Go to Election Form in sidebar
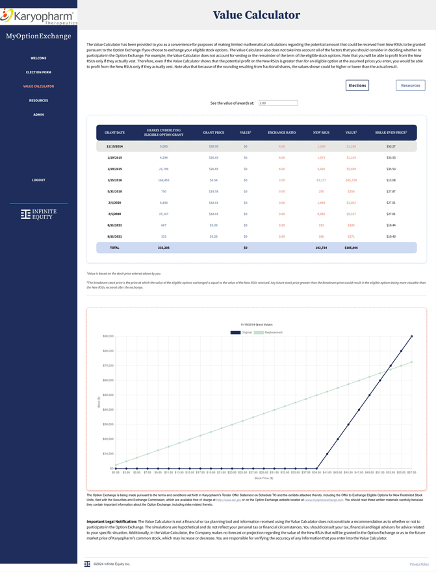Viewport: 436px width, 572px height. click(38, 72)
